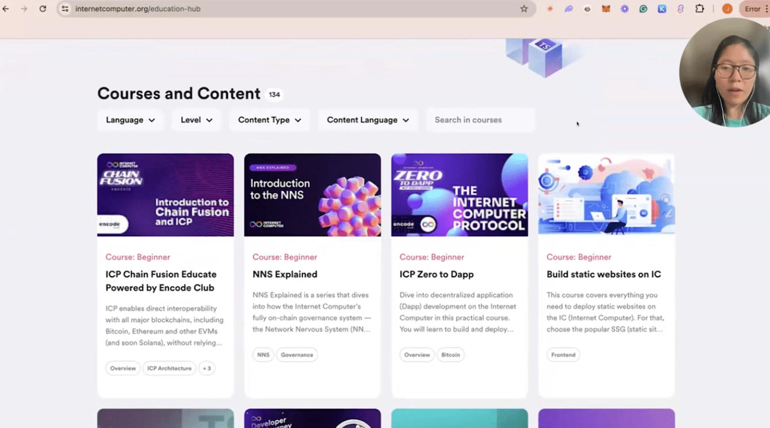This screenshot has width=770, height=428.
Task: Click "Course: Beginner" on Build static websites card
Action: (579, 257)
